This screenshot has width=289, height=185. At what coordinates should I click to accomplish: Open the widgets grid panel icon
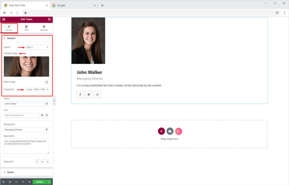[49, 19]
